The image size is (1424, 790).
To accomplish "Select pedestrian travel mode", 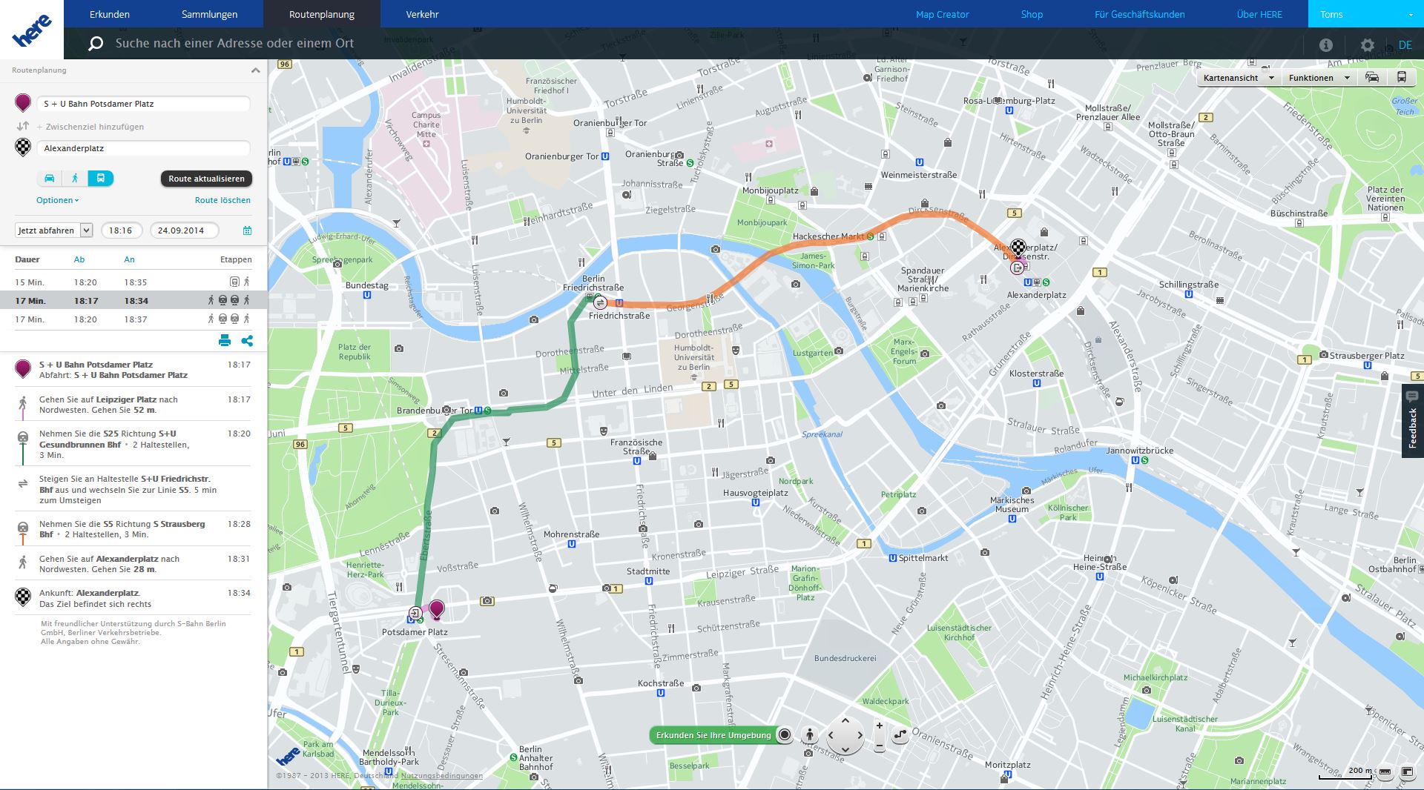I will pos(75,178).
